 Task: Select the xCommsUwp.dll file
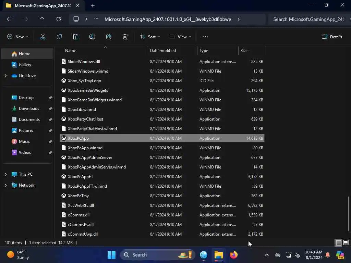click(162, 234)
